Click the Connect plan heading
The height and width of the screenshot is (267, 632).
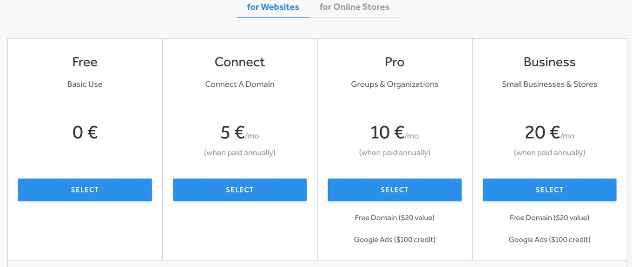[x=240, y=62]
